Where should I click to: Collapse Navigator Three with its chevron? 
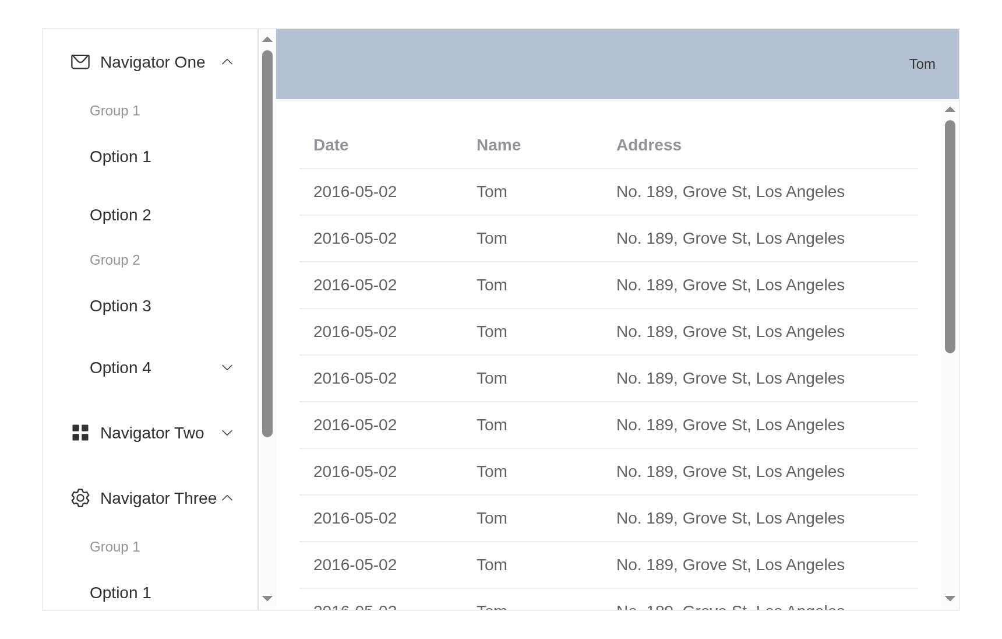pyautogui.click(x=227, y=498)
